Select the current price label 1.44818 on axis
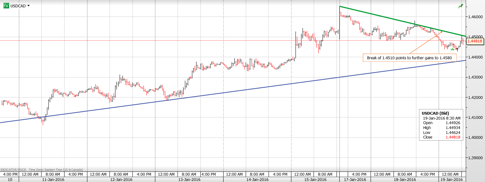 coord(475,41)
